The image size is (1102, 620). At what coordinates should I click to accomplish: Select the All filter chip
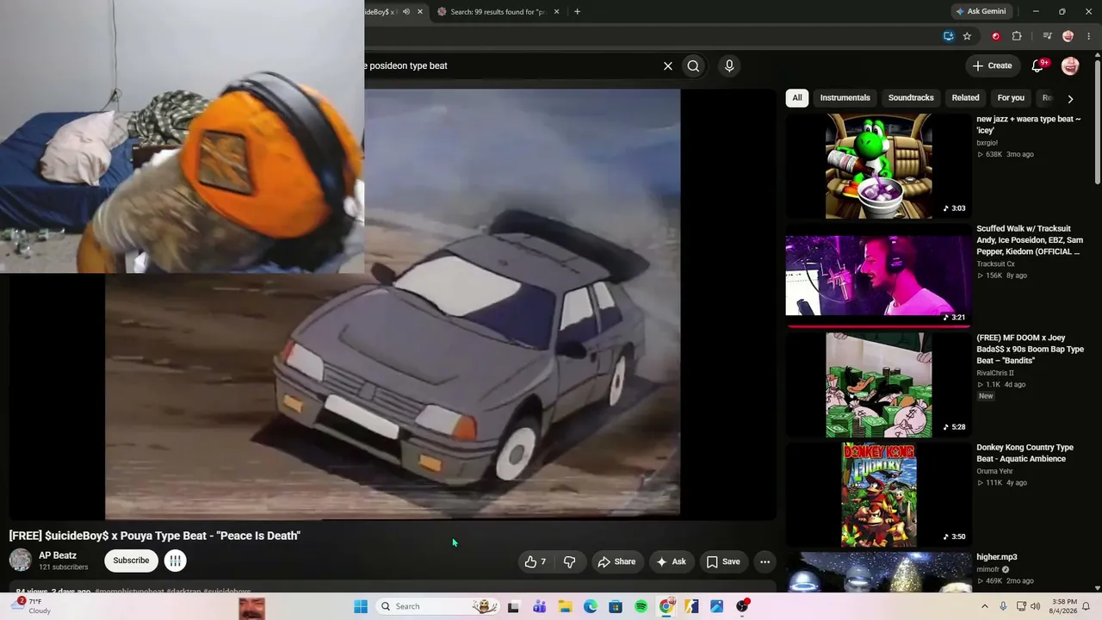point(797,97)
